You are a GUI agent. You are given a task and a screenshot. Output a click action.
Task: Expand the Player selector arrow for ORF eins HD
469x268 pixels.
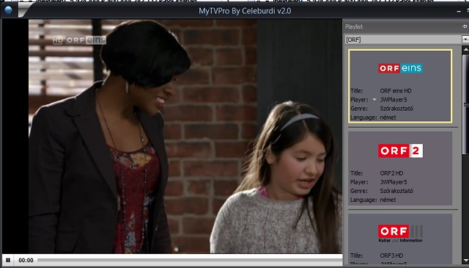tap(374, 100)
